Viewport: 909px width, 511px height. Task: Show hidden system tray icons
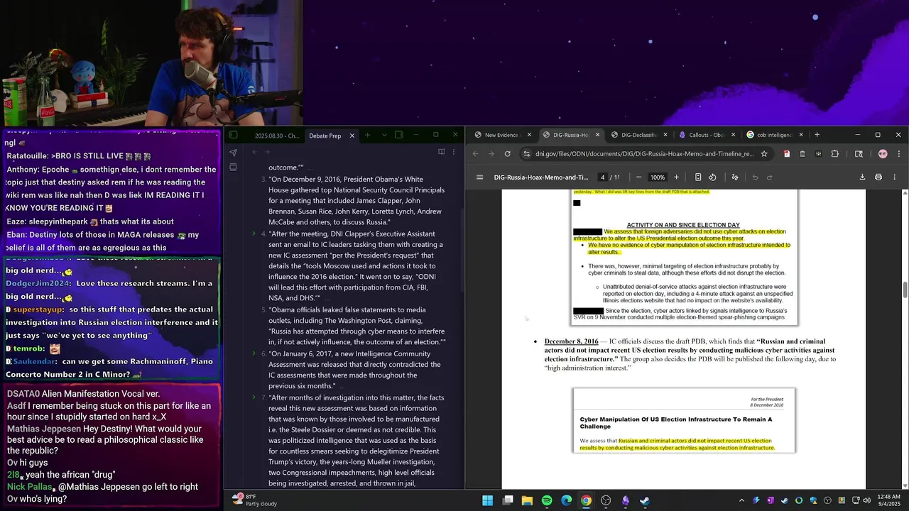click(741, 500)
